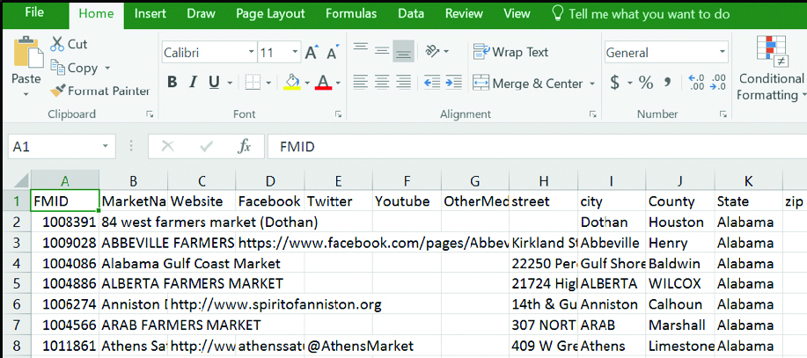
Task: Apply percent style
Action: (646, 83)
